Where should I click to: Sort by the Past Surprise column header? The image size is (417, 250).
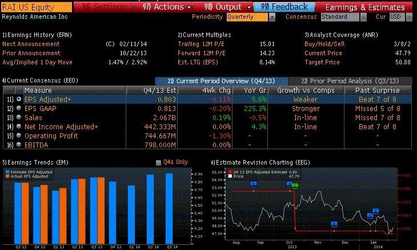point(378,91)
